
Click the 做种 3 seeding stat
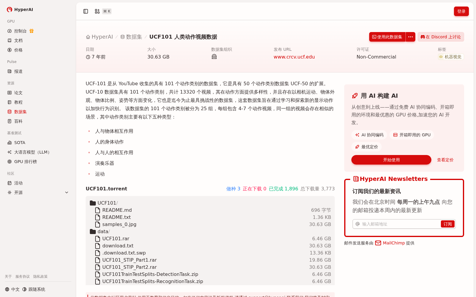(233, 189)
